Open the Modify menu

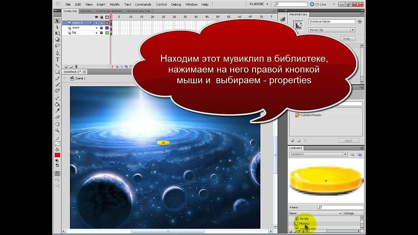(x=114, y=4)
